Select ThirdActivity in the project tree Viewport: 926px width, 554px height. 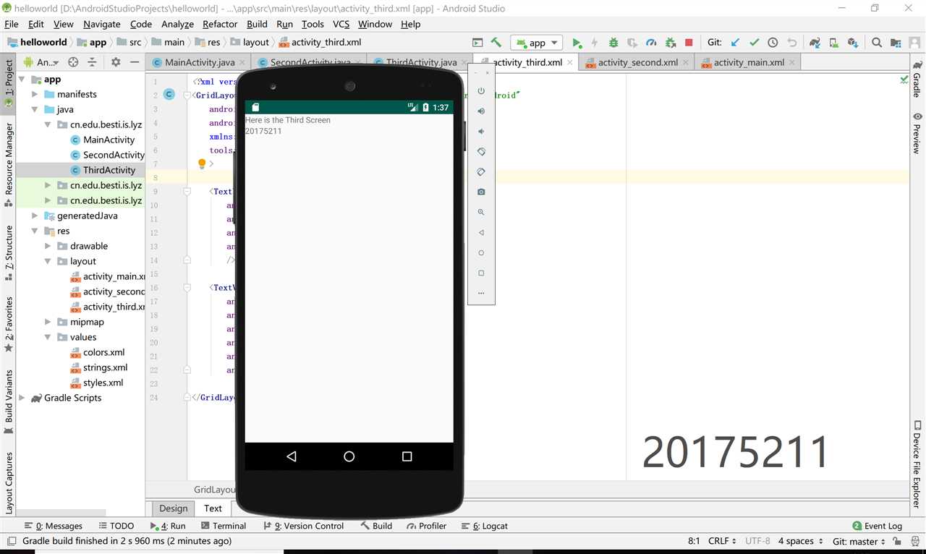coord(109,171)
